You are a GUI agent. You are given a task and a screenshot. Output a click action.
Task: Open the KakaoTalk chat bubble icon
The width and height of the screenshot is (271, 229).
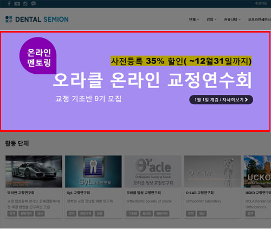pos(34,4)
